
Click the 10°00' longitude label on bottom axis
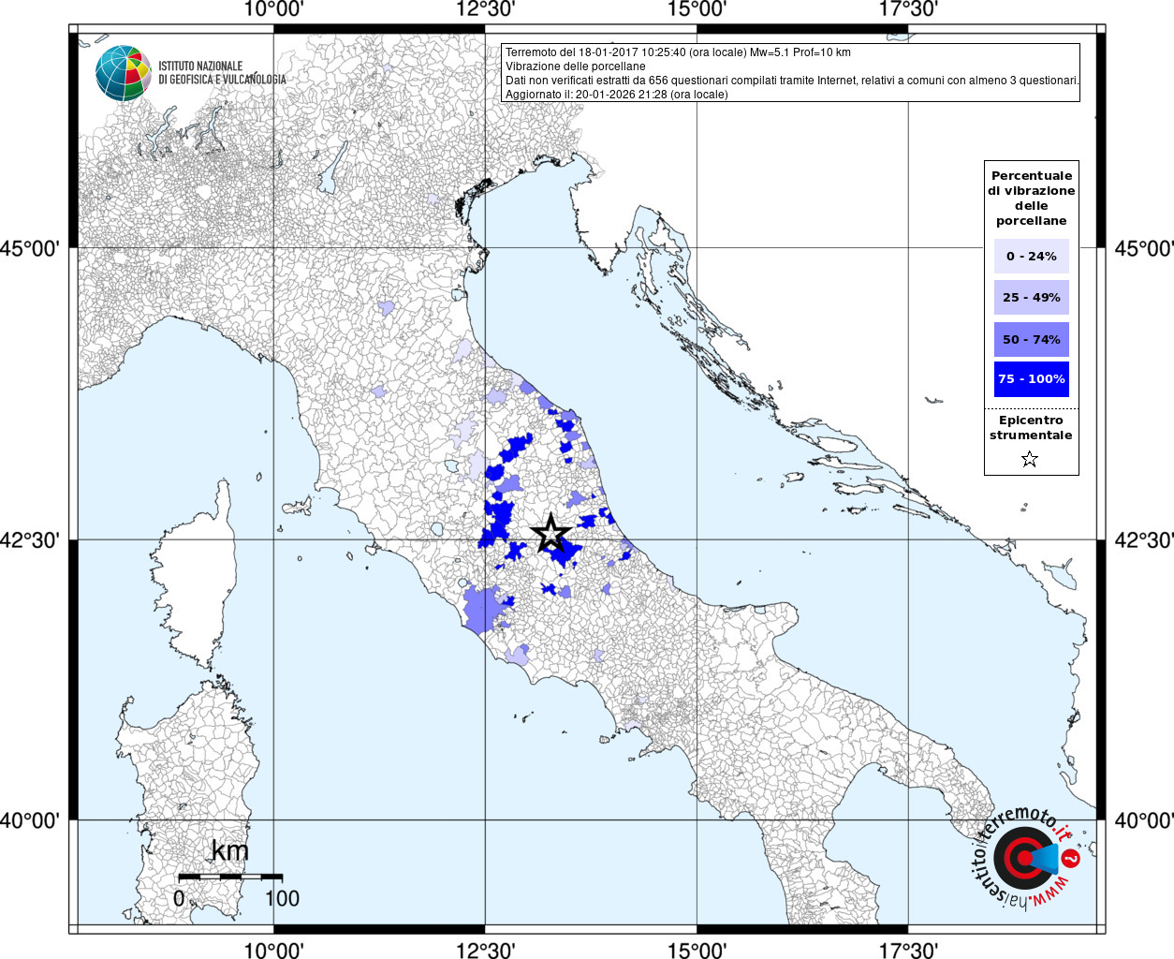point(273,950)
